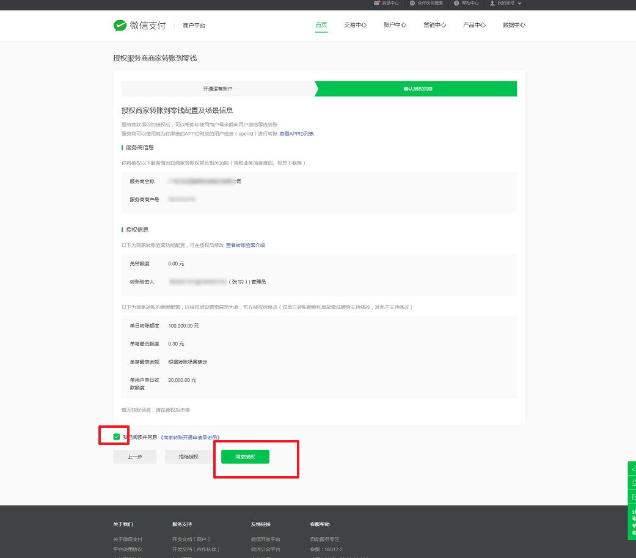Viewport: 636px width, 558px height.
Task: Open 消息中心 envelope icon in top bar
Action: [376, 3]
